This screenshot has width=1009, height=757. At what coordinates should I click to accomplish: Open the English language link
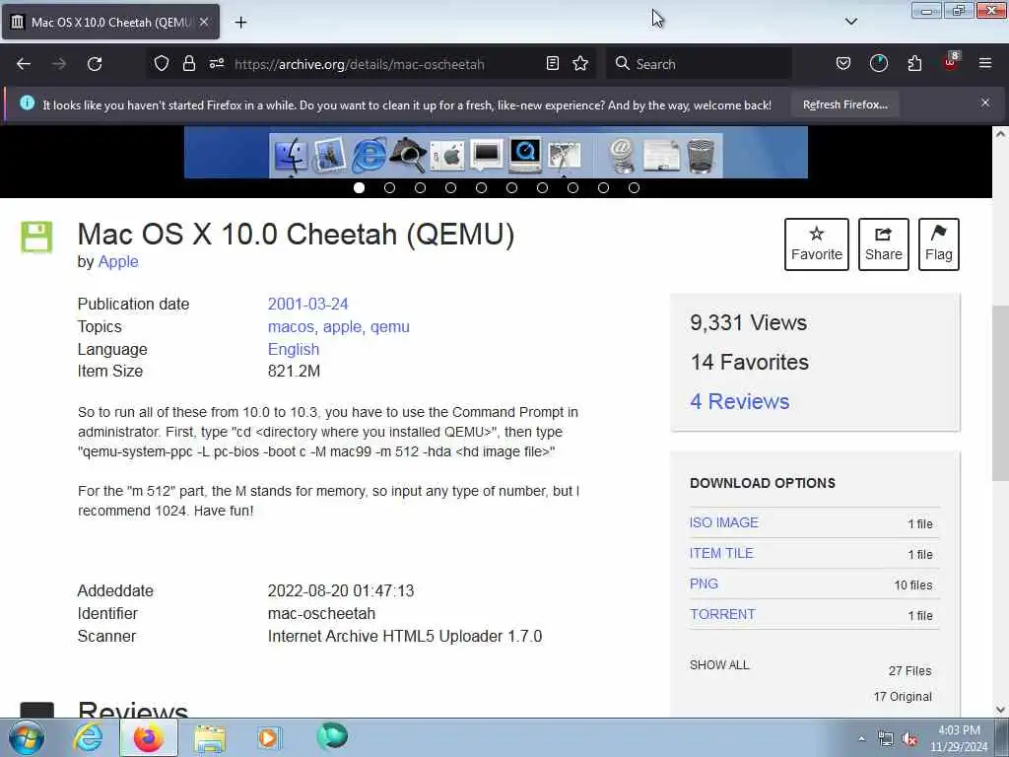tap(294, 349)
